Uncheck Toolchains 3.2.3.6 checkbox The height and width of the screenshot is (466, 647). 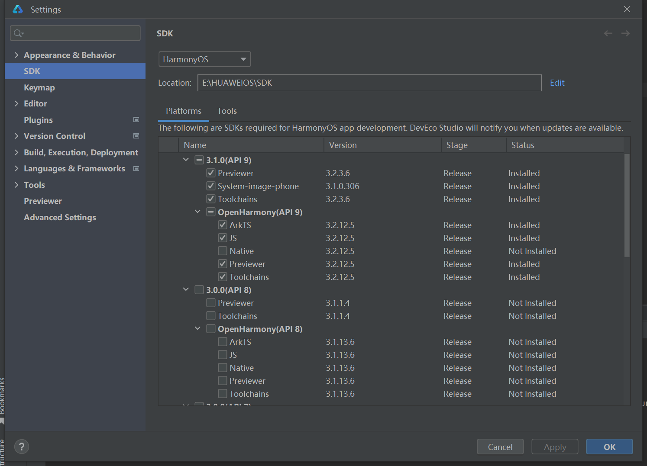coord(211,199)
